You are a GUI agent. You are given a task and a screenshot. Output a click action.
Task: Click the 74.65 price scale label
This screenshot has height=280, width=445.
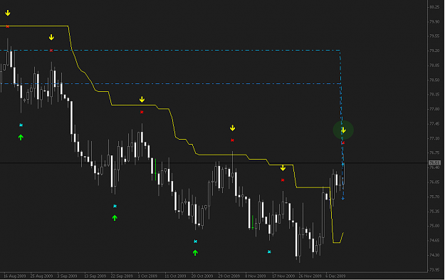[x=434, y=241]
